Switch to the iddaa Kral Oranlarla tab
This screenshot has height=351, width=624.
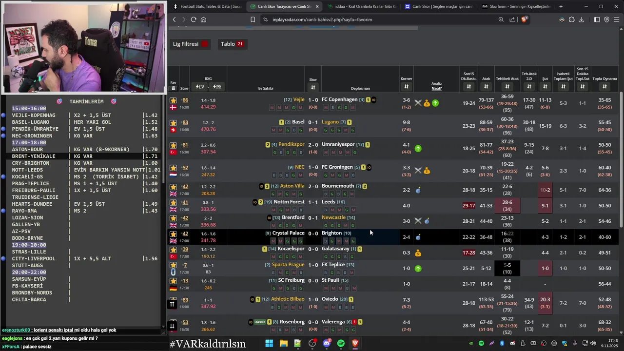point(362,6)
